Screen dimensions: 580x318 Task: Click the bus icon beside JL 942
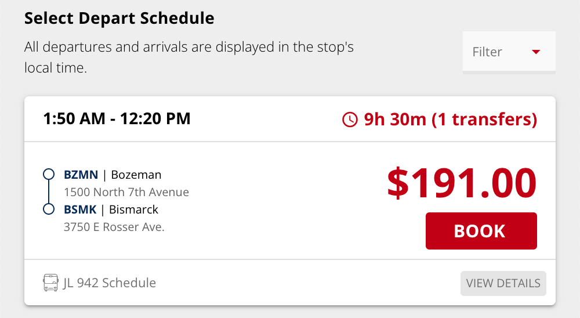coord(51,283)
